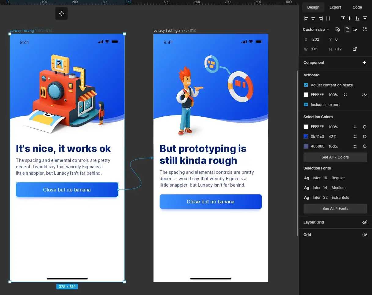Uncheck Adjust content on resize
The width and height of the screenshot is (372, 295).
tap(306, 85)
